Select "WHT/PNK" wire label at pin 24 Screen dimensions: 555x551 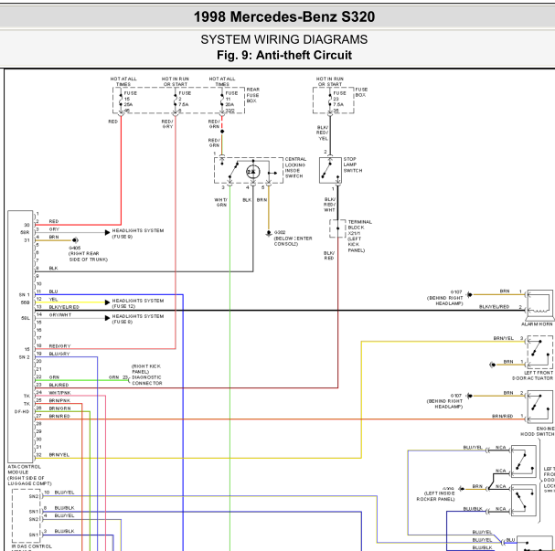(x=59, y=393)
